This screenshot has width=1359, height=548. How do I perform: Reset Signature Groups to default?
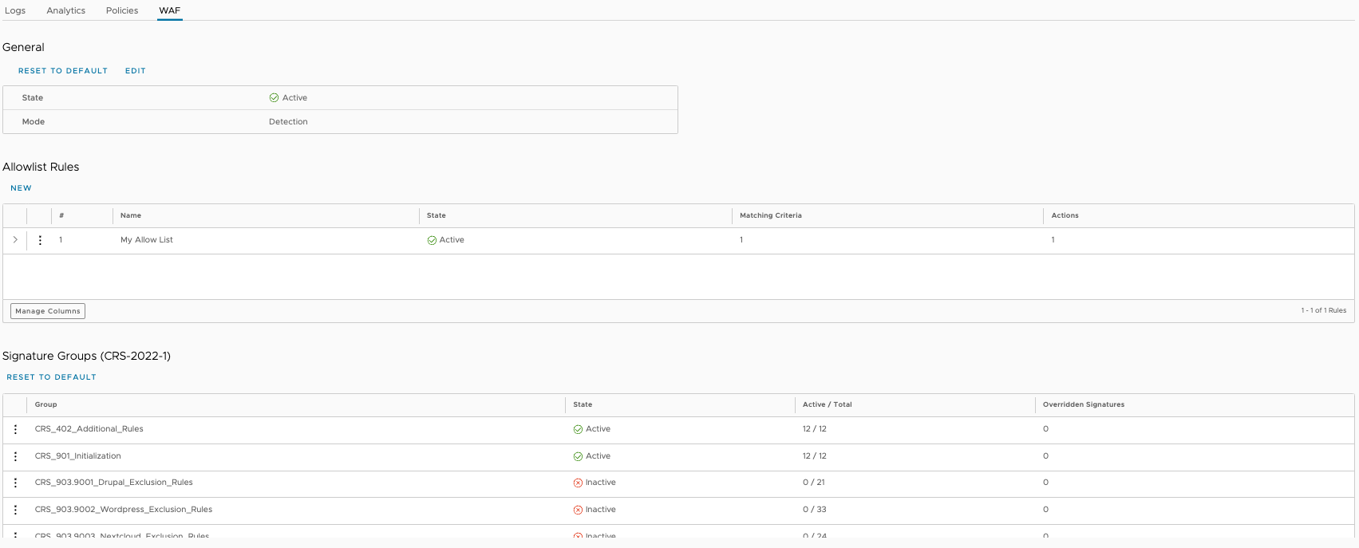(51, 377)
